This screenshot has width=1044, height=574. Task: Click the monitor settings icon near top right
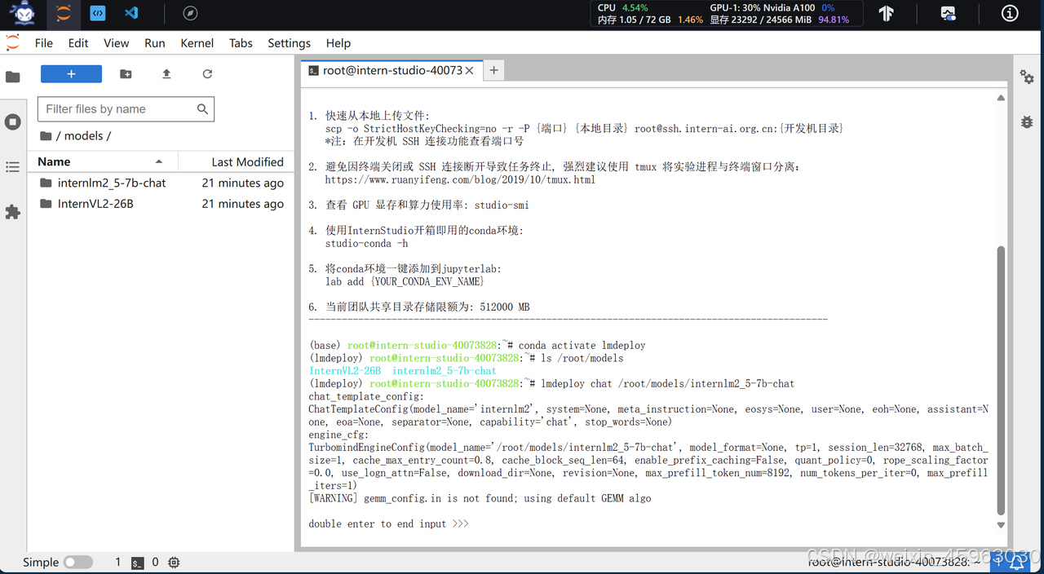[x=948, y=14]
